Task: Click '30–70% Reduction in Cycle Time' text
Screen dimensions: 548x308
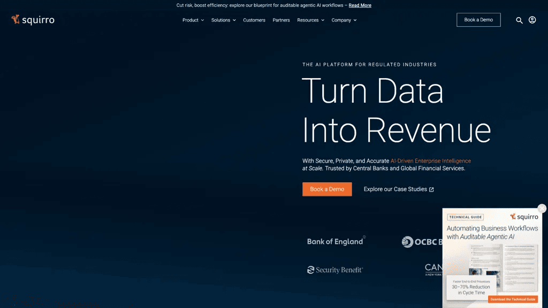Action: (x=471, y=290)
